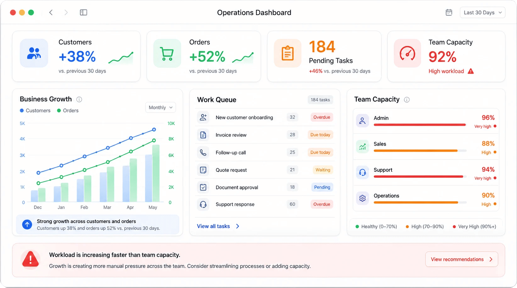
Task: Select the Quote request task name
Action: 231,170
